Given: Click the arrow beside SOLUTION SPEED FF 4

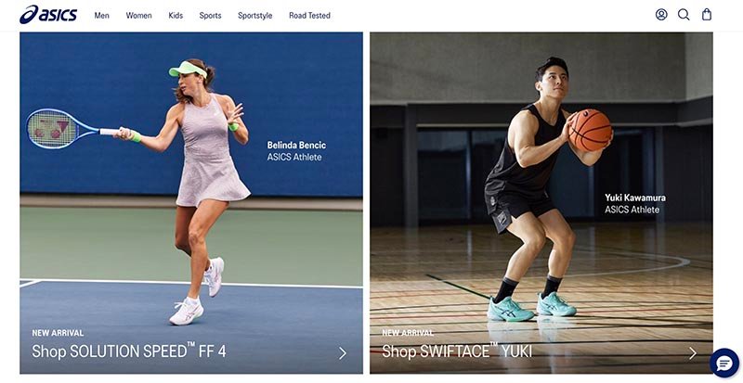Looking at the screenshot, I should click(x=343, y=353).
